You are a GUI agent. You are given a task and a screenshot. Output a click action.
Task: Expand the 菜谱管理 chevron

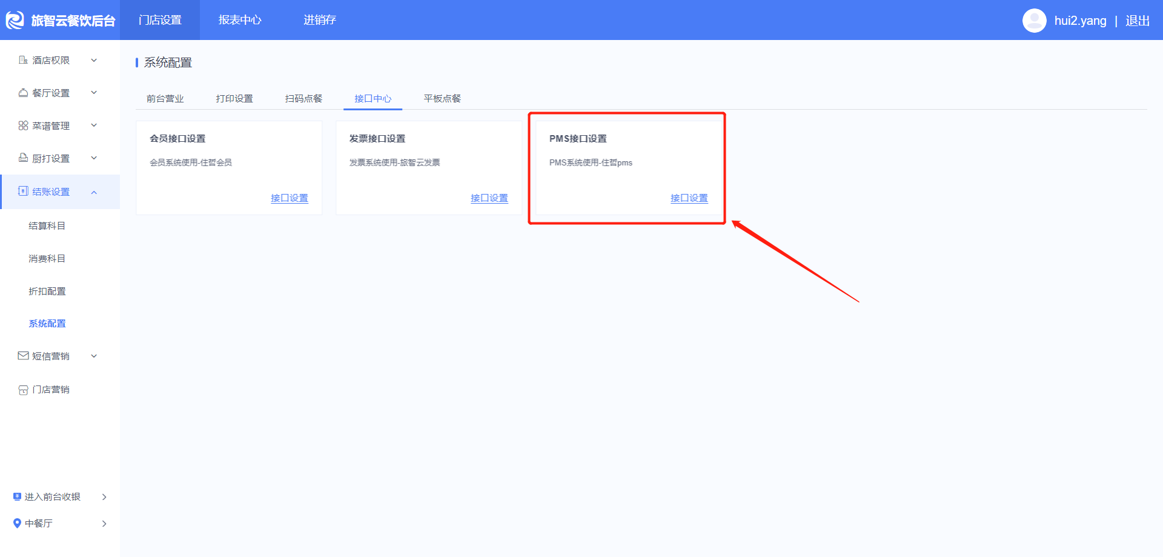[x=94, y=125]
